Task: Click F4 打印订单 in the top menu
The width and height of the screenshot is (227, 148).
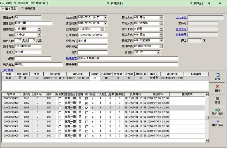Action: (x=21, y=3)
